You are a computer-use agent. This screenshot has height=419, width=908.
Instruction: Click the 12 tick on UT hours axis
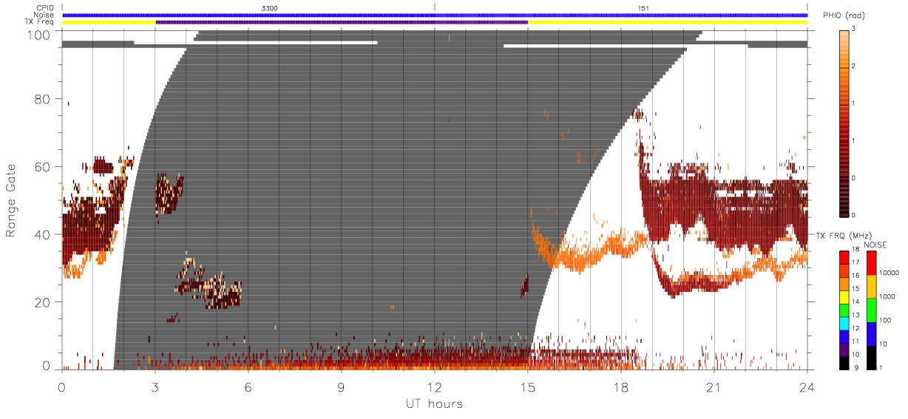click(434, 386)
